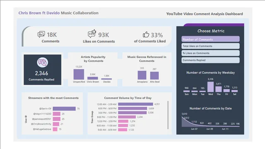Click the Jun 11 date axis label
265x149 pixels.
point(225,129)
